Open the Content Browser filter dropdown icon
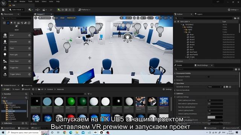Viewport: 241px width, 135px height. pos(89,94)
